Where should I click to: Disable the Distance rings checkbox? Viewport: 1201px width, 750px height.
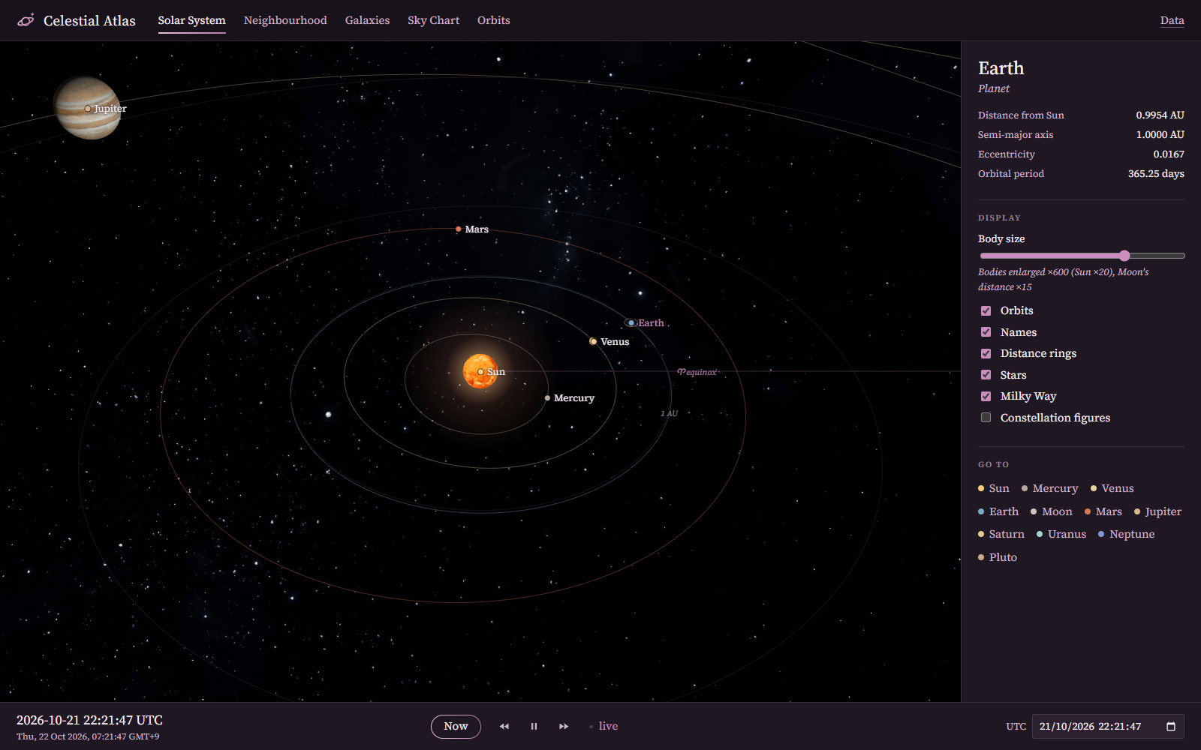tap(986, 353)
